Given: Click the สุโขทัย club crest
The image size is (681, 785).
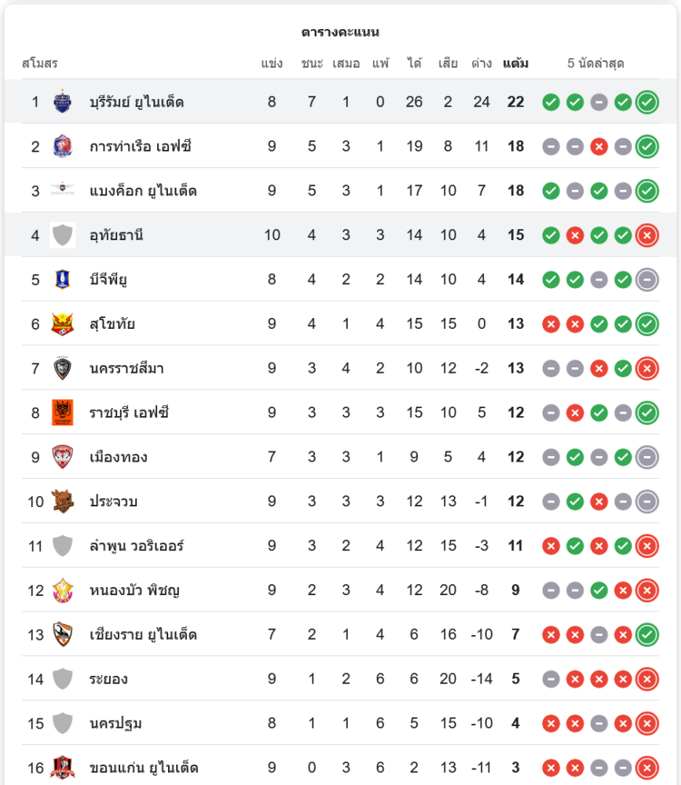Looking at the screenshot, I should click(x=63, y=323).
